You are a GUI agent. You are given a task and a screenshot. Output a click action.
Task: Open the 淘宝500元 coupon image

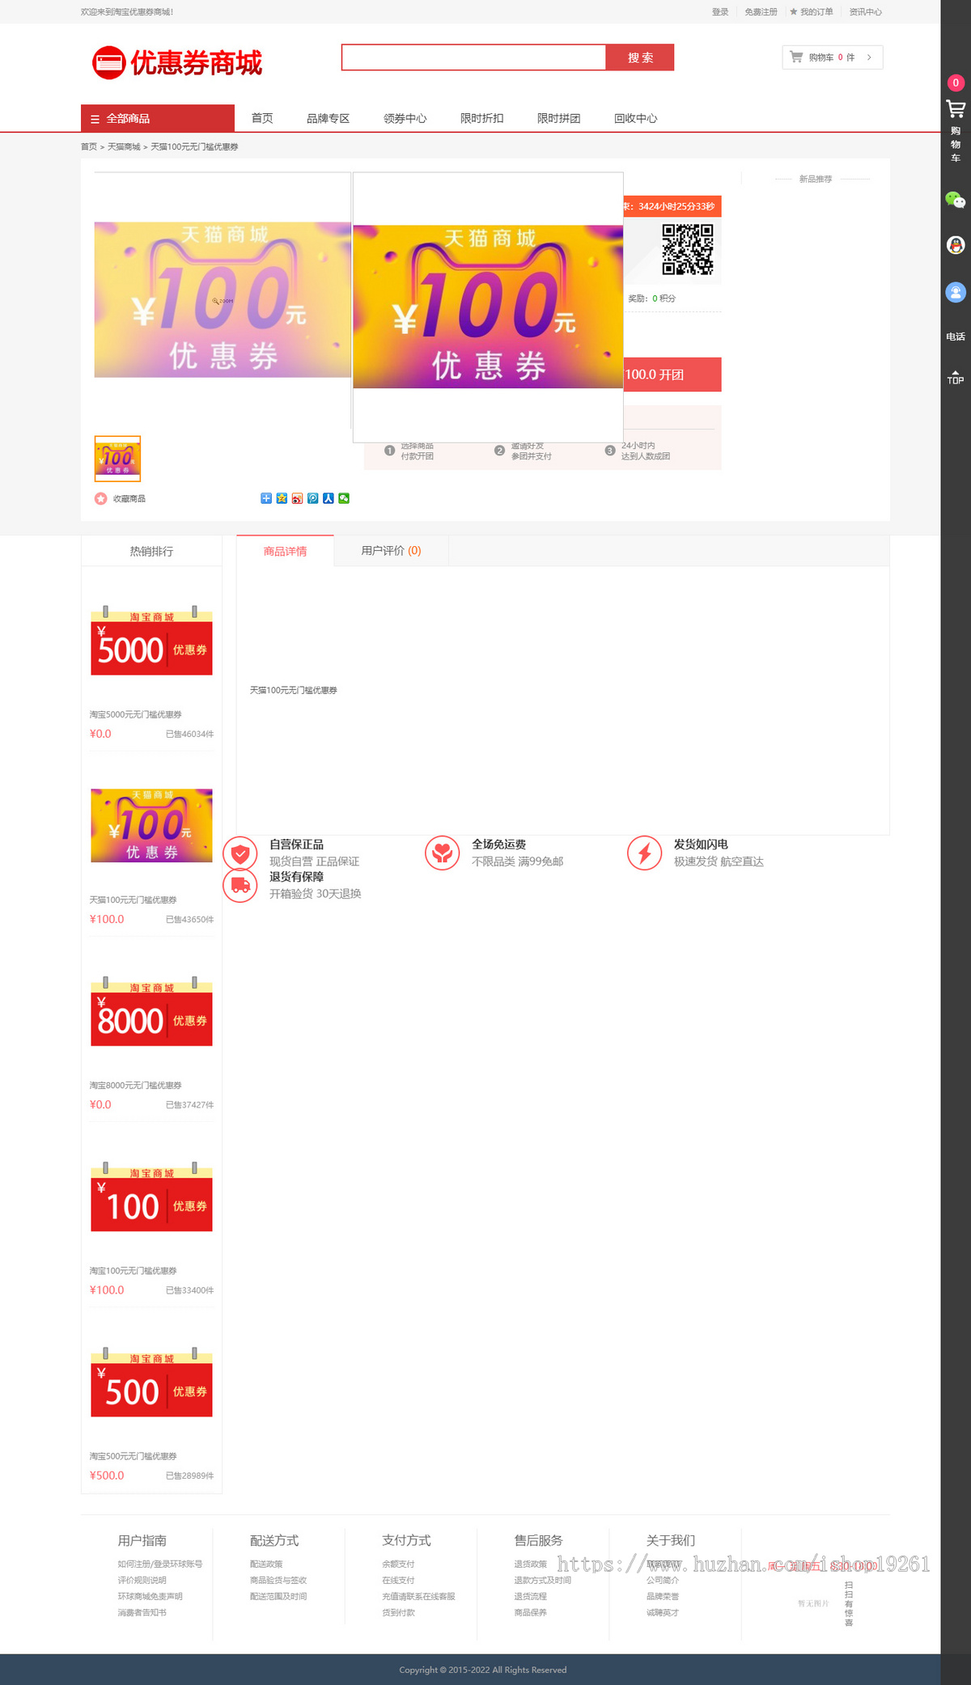coord(151,1382)
